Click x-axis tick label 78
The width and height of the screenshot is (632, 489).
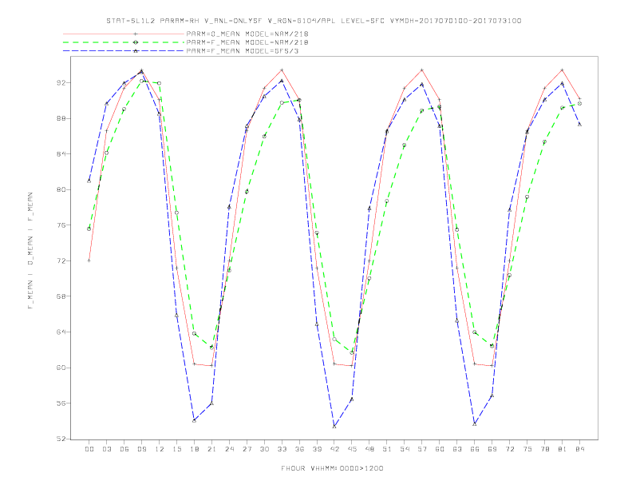click(545, 449)
